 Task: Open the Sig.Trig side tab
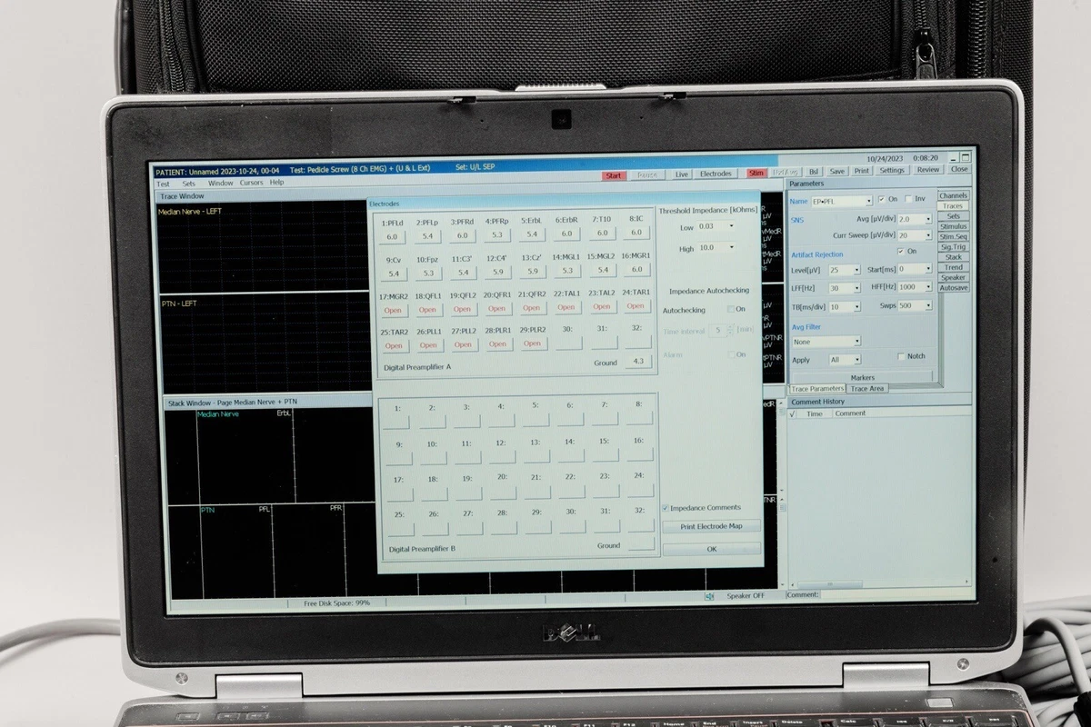coord(953,246)
